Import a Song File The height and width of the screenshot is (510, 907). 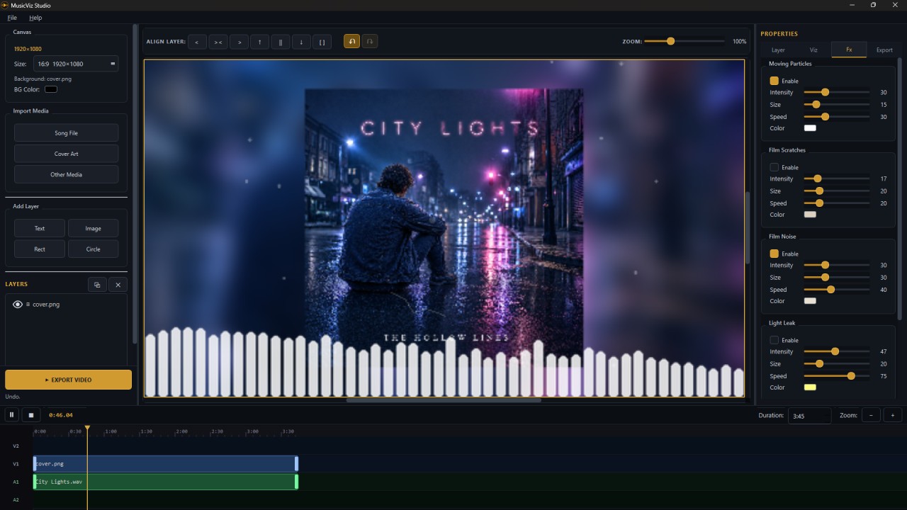point(67,133)
